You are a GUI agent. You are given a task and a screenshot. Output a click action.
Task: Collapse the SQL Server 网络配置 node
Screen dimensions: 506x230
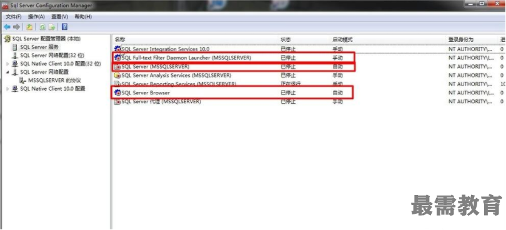point(7,72)
